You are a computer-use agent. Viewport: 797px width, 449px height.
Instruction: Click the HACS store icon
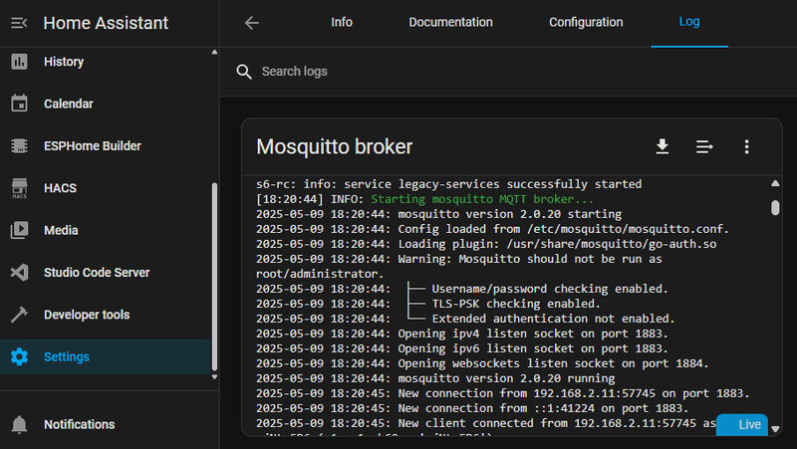click(19, 188)
